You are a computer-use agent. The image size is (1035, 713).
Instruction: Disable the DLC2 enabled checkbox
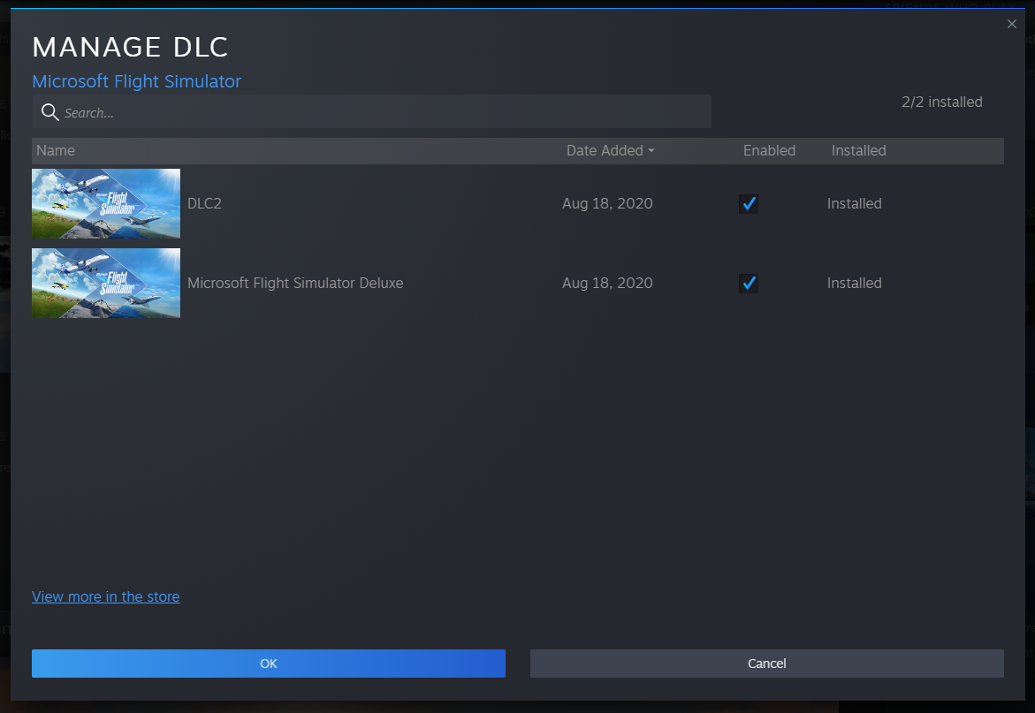click(x=749, y=204)
